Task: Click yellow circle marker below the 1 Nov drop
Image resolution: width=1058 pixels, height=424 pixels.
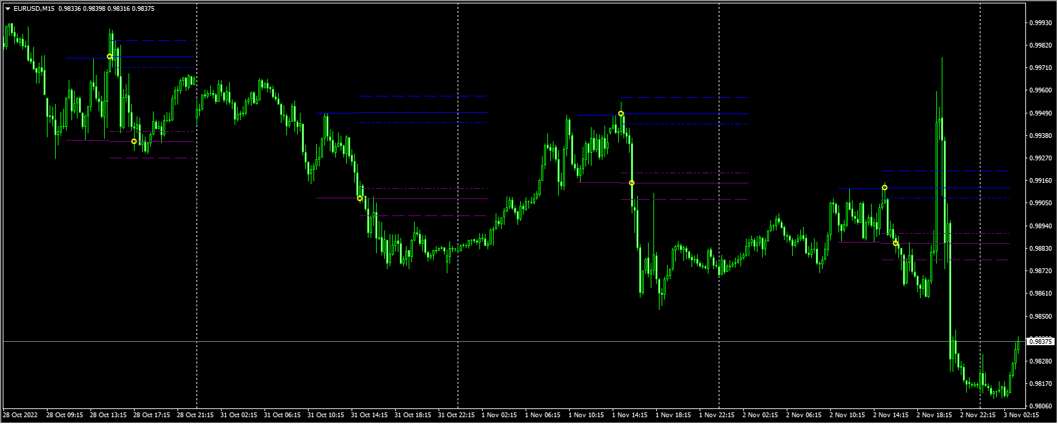Action: pyautogui.click(x=631, y=182)
